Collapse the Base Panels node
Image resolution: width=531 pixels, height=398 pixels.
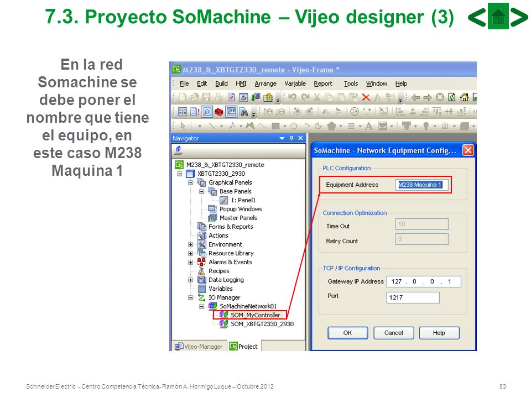click(202, 191)
